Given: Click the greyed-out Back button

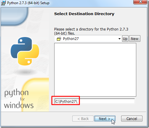Looking at the screenshot, I should tap(83, 119).
